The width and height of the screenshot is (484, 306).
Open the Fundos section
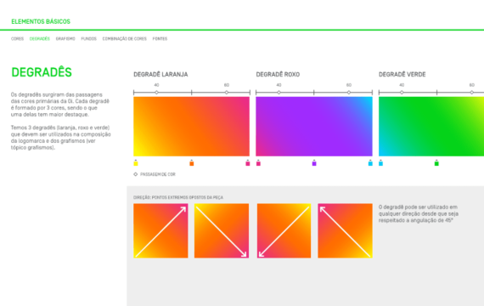[89, 38]
